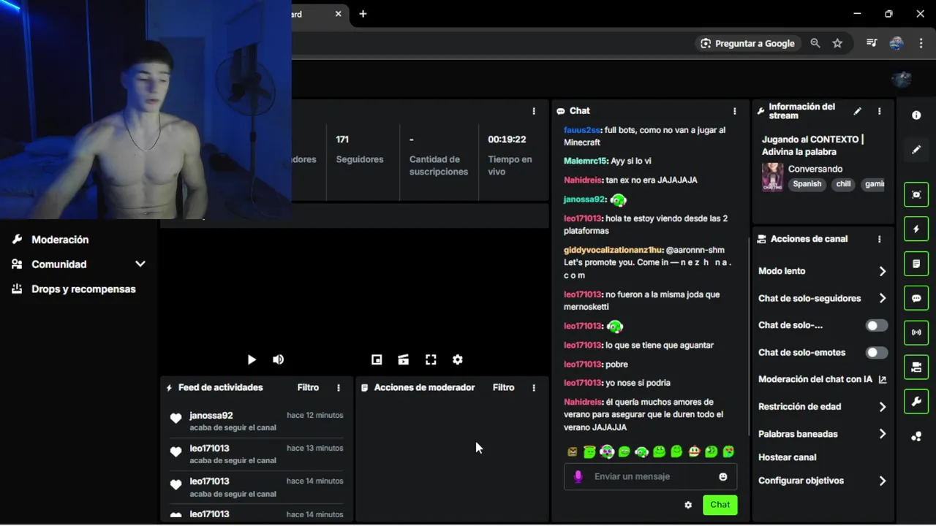The width and height of the screenshot is (936, 526).
Task: Open Acciones de moderador three-dot menu
Action: pos(534,388)
